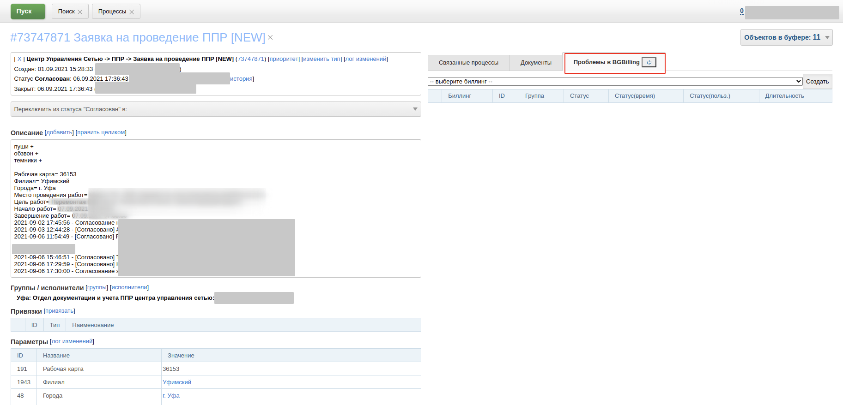Switch to the Документы tab
Viewport: 843px width, 405px height.
point(536,63)
